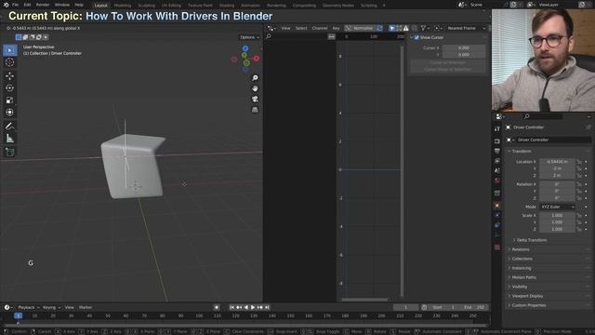Select the Measure tool
The image size is (595, 335).
pyautogui.click(x=10, y=139)
